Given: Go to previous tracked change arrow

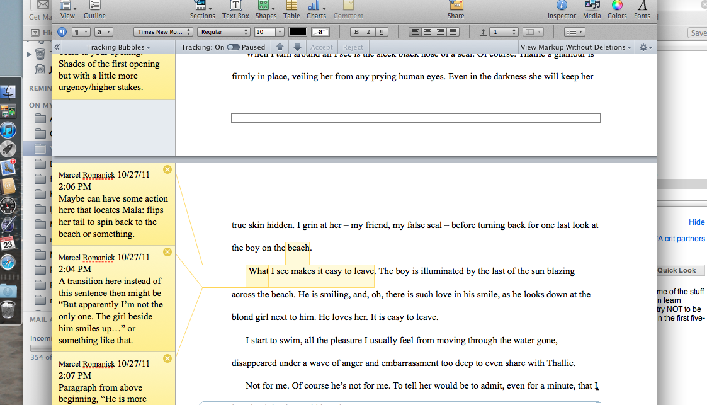Looking at the screenshot, I should (280, 47).
